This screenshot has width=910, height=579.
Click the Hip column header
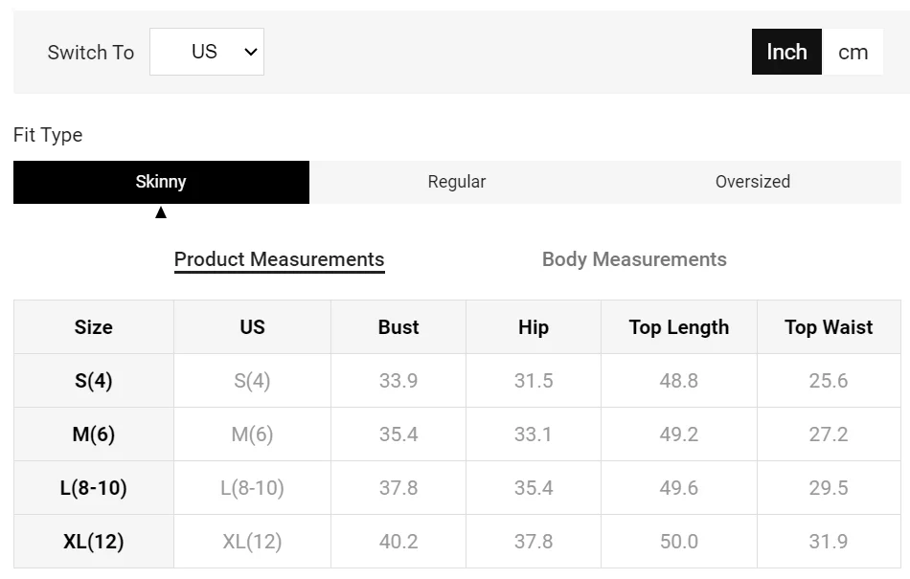click(534, 327)
